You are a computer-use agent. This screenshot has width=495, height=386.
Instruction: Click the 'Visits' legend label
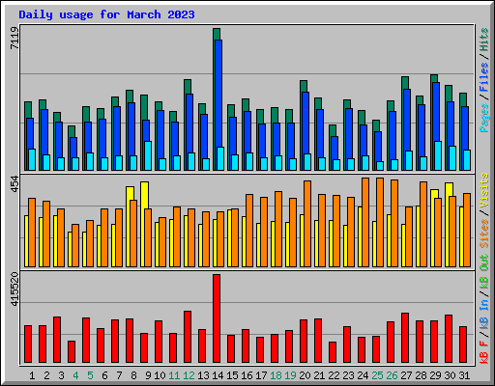tap(483, 191)
